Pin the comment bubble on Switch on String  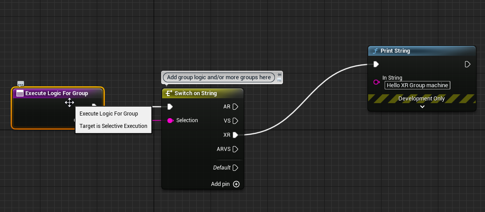click(x=279, y=75)
